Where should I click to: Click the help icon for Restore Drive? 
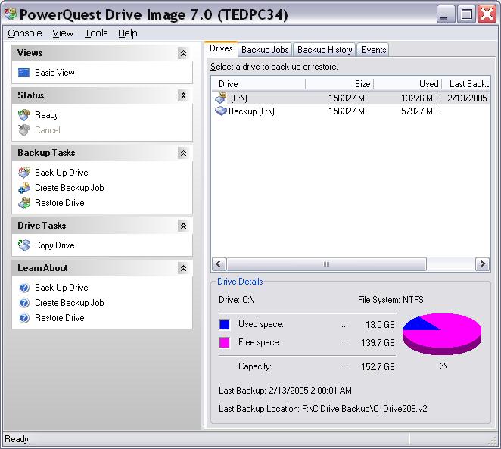[x=24, y=318]
